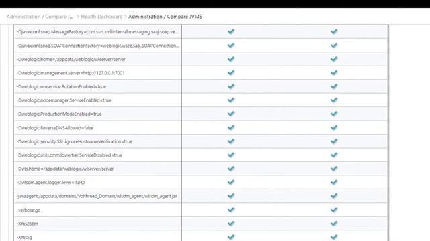This screenshot has height=241, width=430.
Task: Click right checkmark in -Xms256m row
Action: 334,223
